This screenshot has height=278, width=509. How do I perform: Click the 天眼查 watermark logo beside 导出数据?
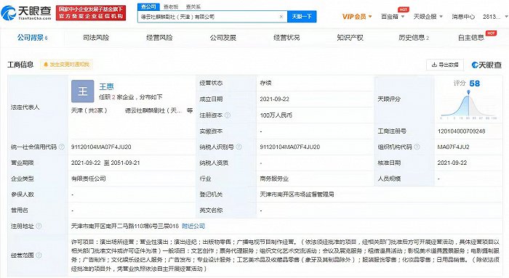pos(486,65)
